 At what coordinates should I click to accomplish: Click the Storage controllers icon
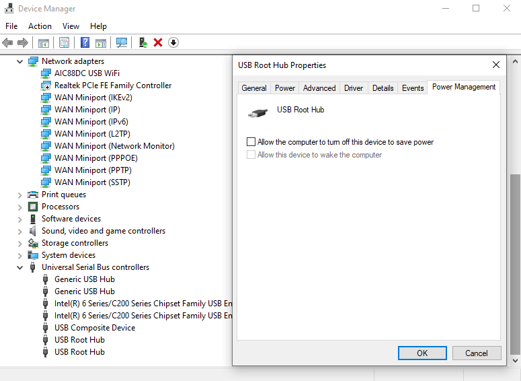coord(33,243)
